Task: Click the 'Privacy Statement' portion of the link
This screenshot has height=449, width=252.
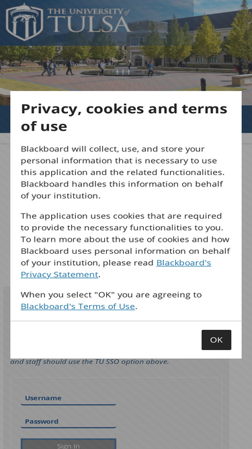Action: [59, 275]
